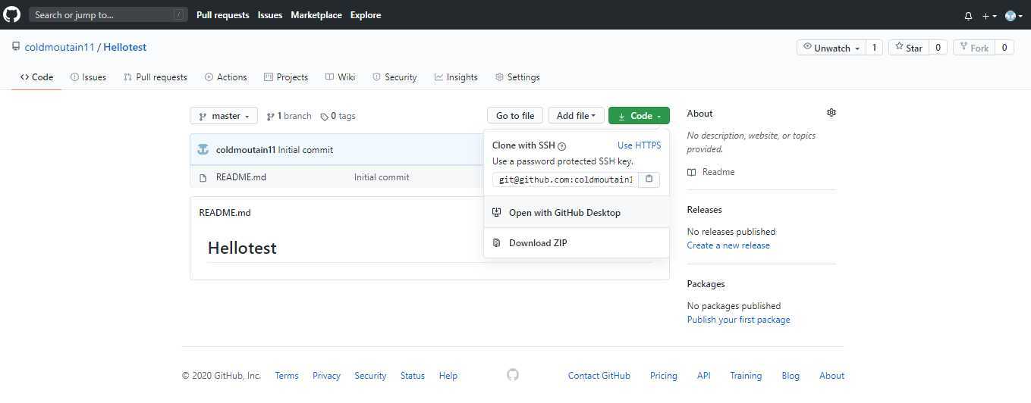Viewport: 1031px width, 403px height.
Task: Open the user avatar menu
Action: (1014, 16)
